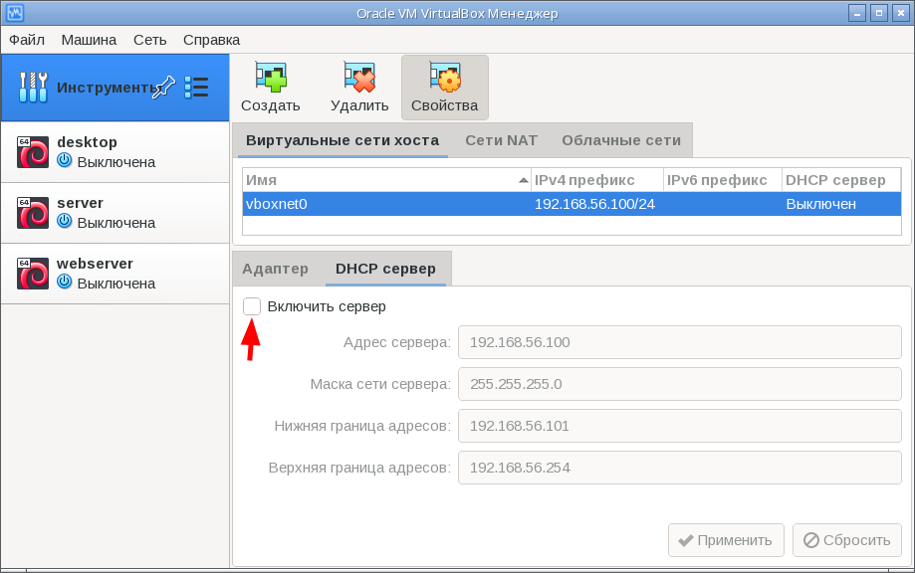Click the DHCP сервер column header
The height and width of the screenshot is (573, 915).
(x=841, y=180)
